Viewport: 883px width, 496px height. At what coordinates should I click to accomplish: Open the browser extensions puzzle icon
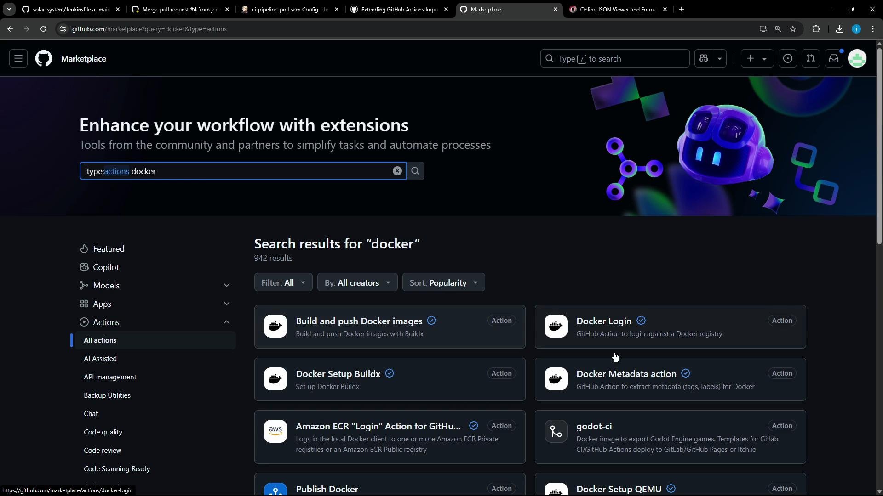click(816, 29)
